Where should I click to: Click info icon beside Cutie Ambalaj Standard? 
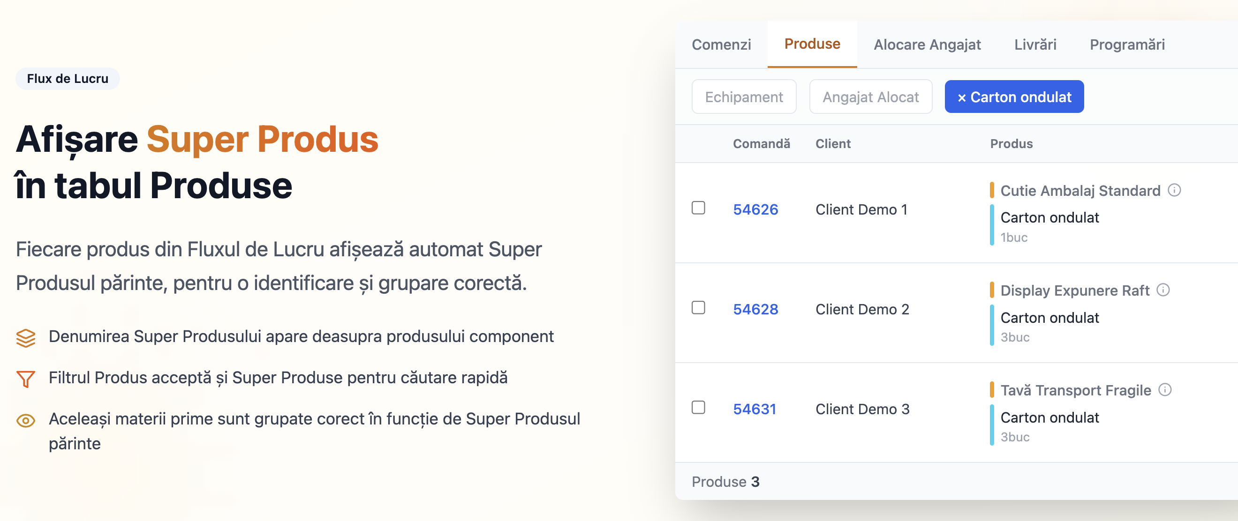[x=1174, y=190]
